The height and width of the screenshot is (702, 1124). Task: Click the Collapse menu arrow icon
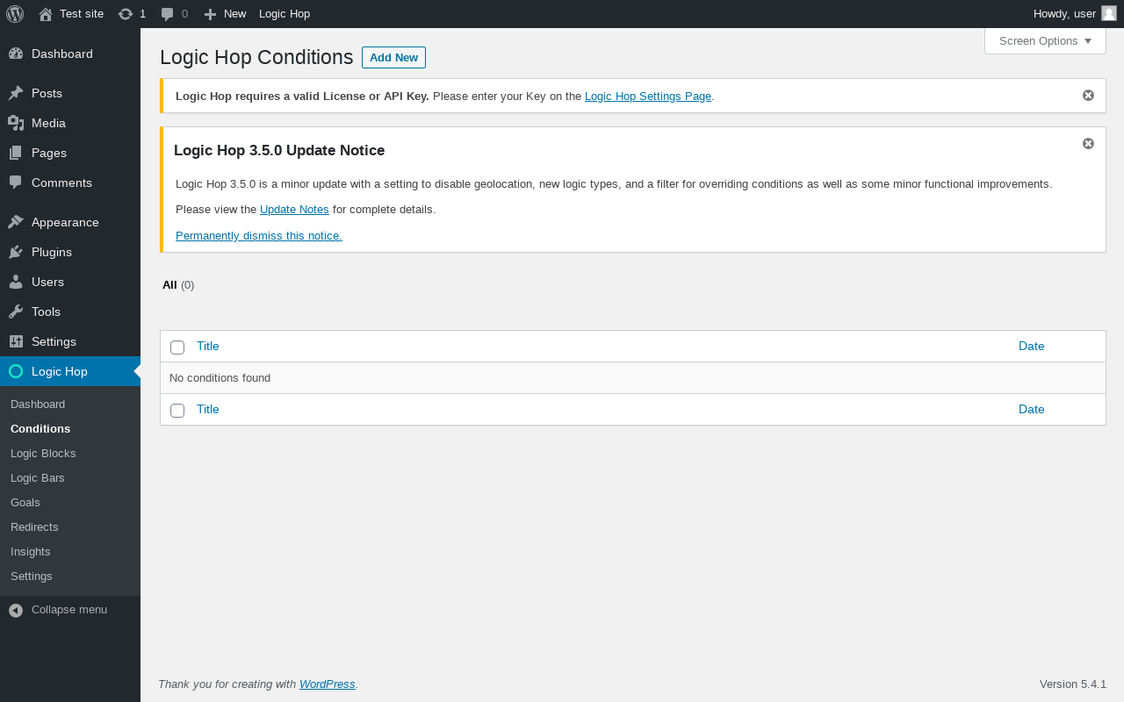tap(16, 610)
